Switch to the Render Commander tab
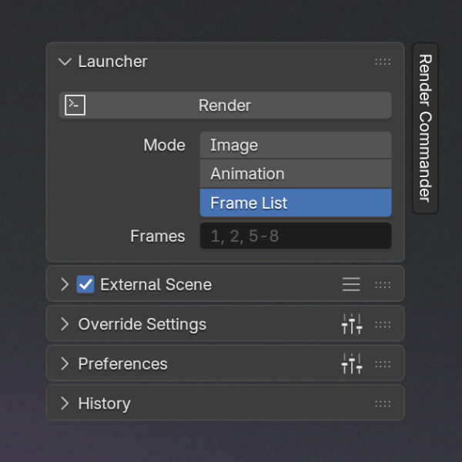Viewport: 462px width, 462px height. (425, 128)
